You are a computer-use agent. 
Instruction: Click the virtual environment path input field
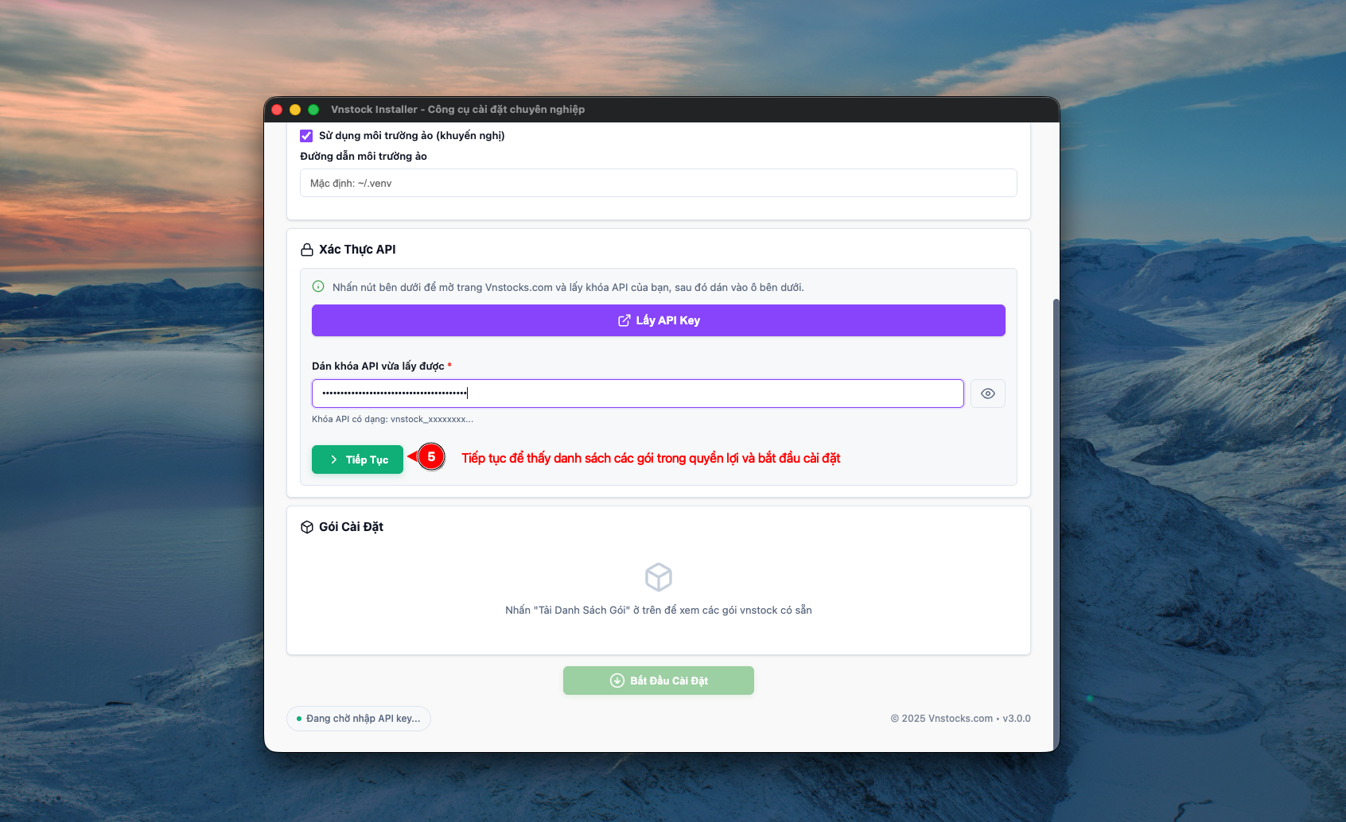[659, 183]
